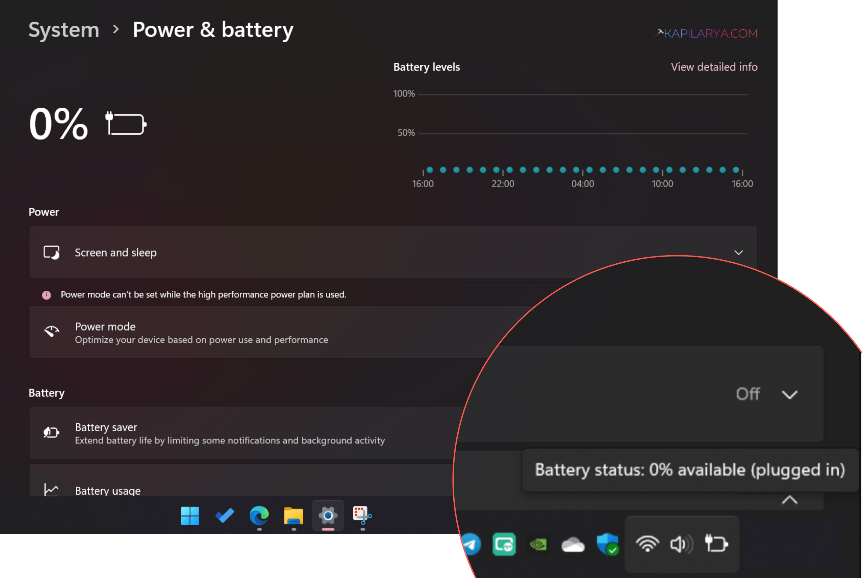Image resolution: width=862 pixels, height=578 pixels.
Task: Click the Battery section heading
Action: tap(47, 393)
